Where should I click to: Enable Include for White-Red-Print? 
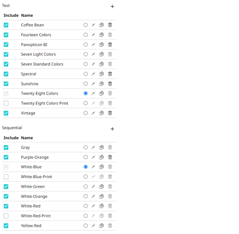pyautogui.click(x=6, y=216)
